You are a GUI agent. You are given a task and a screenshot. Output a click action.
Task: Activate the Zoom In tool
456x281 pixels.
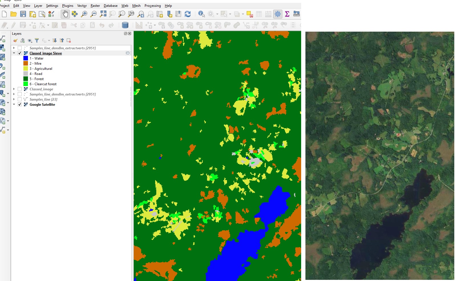84,14
